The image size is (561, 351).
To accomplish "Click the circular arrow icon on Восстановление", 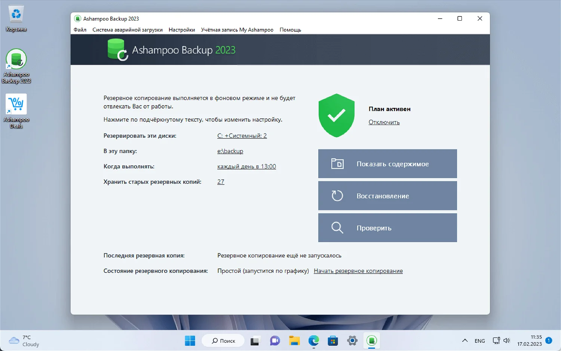I will pyautogui.click(x=337, y=196).
